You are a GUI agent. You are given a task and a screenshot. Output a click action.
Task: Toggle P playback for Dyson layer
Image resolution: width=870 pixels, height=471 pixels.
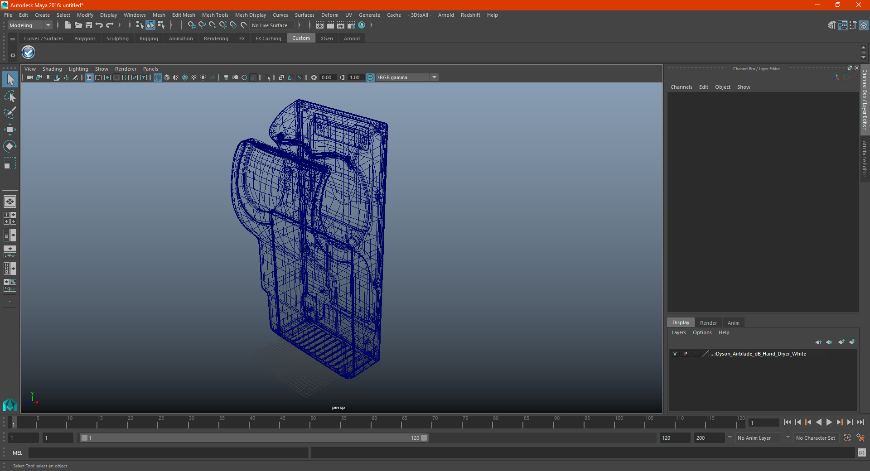coord(686,354)
